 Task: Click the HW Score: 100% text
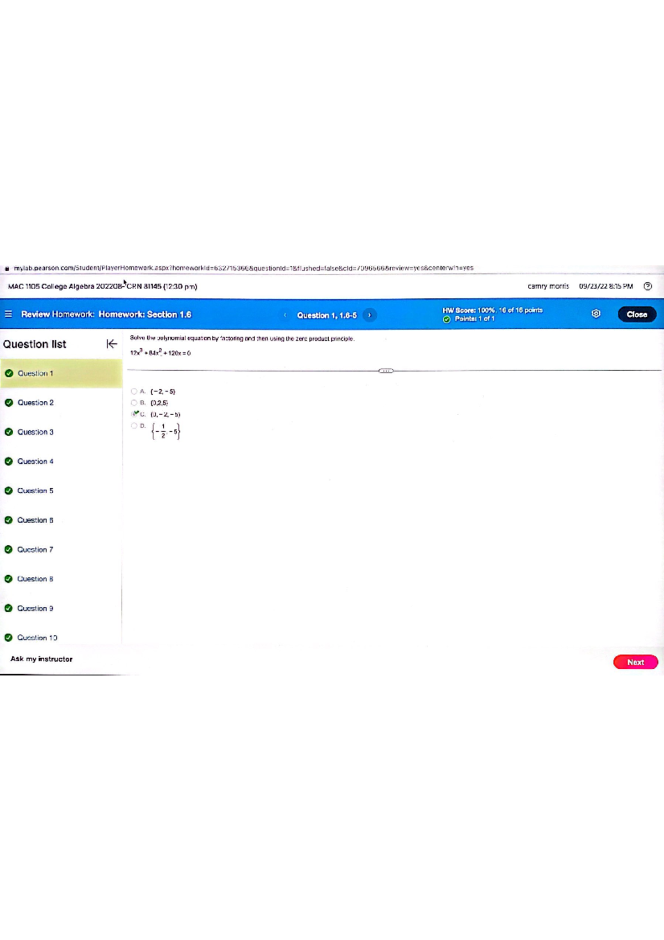click(492, 310)
